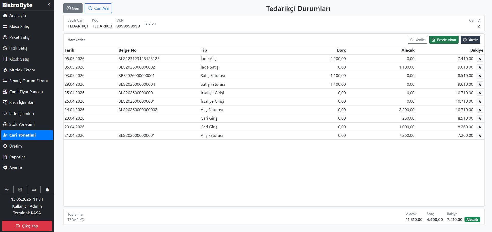The height and width of the screenshot is (232, 492).
Task: Click the 29.04.2026 date cell
Action: click(x=75, y=84)
